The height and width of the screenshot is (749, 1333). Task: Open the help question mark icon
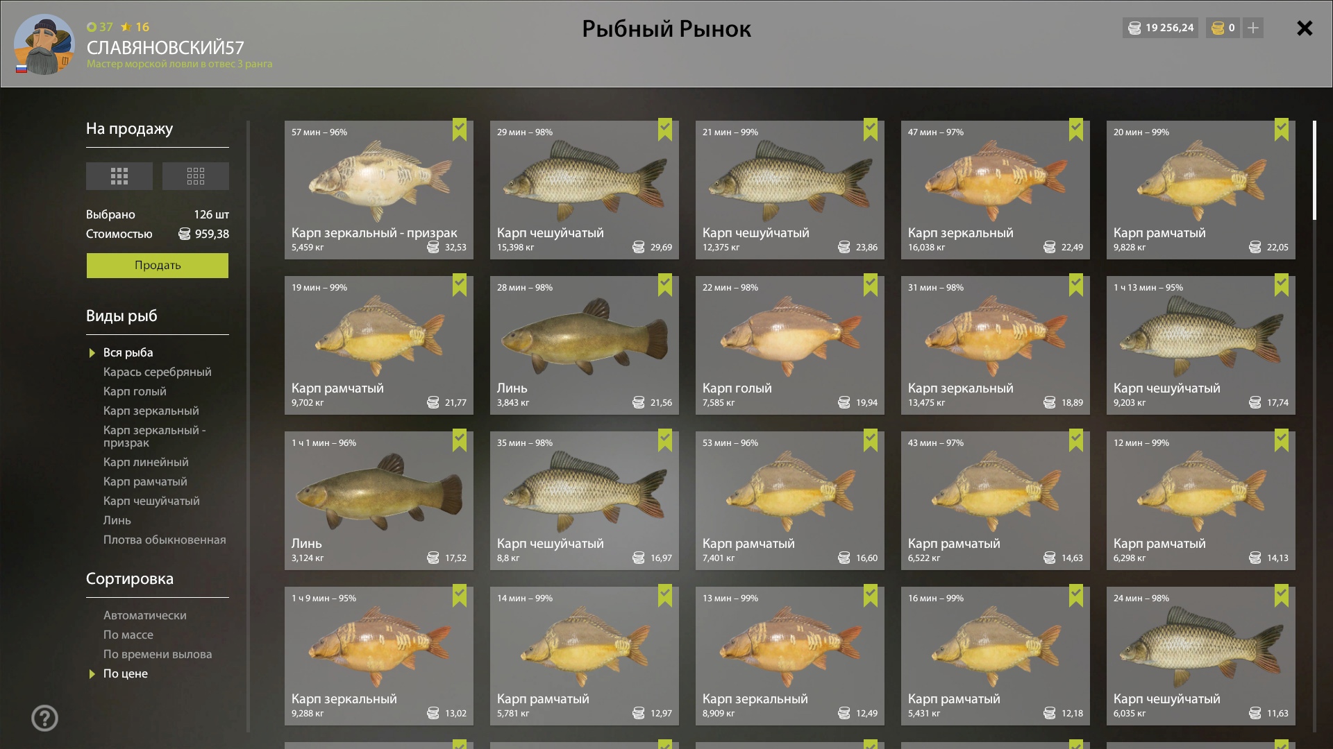coord(44,718)
